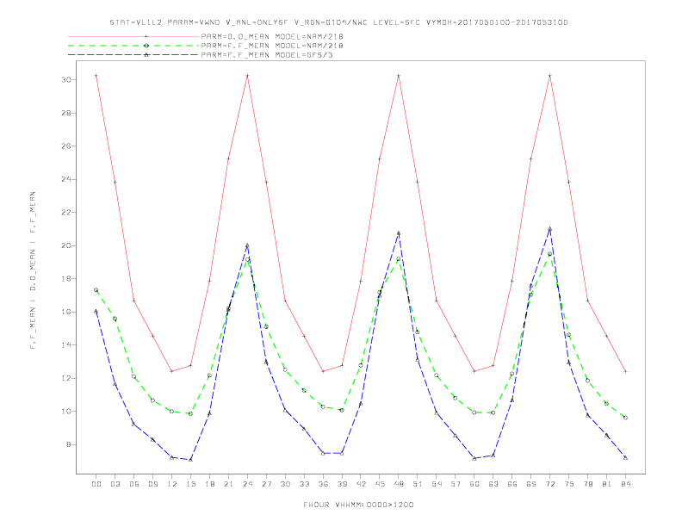Click x-axis forecast hour label 03

coord(115,484)
